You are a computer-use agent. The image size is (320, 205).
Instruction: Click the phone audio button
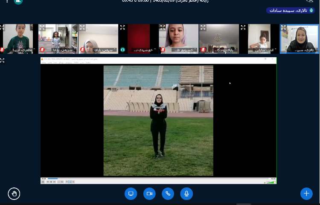[168, 193]
